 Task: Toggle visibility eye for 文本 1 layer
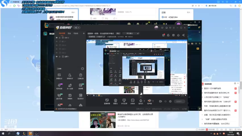tap(57, 49)
